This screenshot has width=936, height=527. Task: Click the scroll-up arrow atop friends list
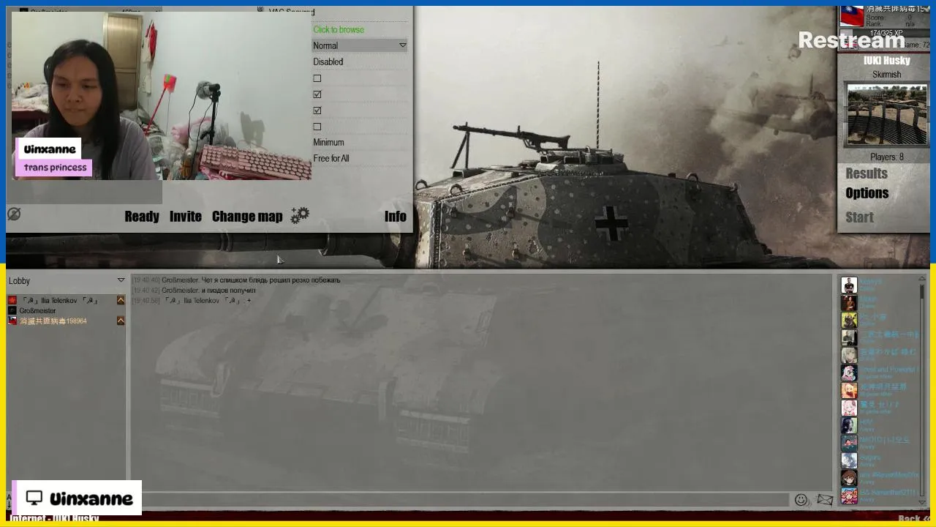tap(922, 279)
